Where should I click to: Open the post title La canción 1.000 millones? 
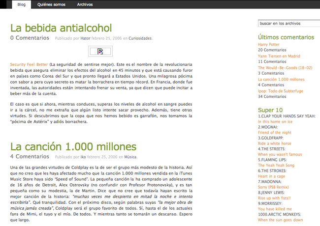click(x=73, y=146)
